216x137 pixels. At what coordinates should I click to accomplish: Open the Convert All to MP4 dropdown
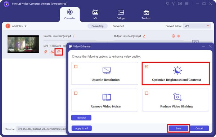point(197,26)
